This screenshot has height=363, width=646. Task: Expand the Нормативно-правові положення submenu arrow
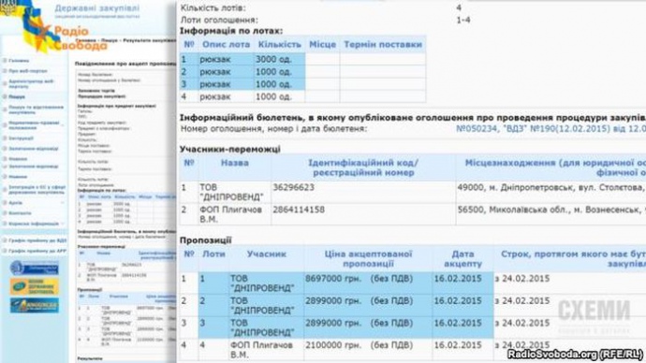point(63,125)
